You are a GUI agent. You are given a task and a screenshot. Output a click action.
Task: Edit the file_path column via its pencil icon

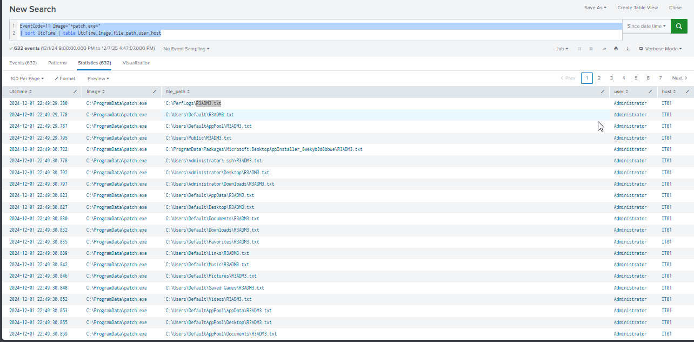(603, 92)
